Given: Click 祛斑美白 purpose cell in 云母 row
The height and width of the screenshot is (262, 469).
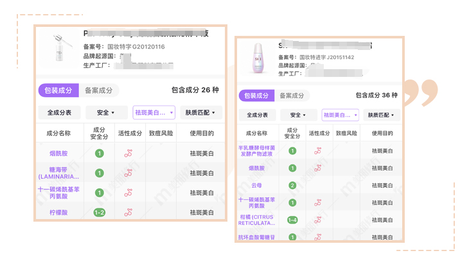Looking at the screenshot, I should click(382, 185).
